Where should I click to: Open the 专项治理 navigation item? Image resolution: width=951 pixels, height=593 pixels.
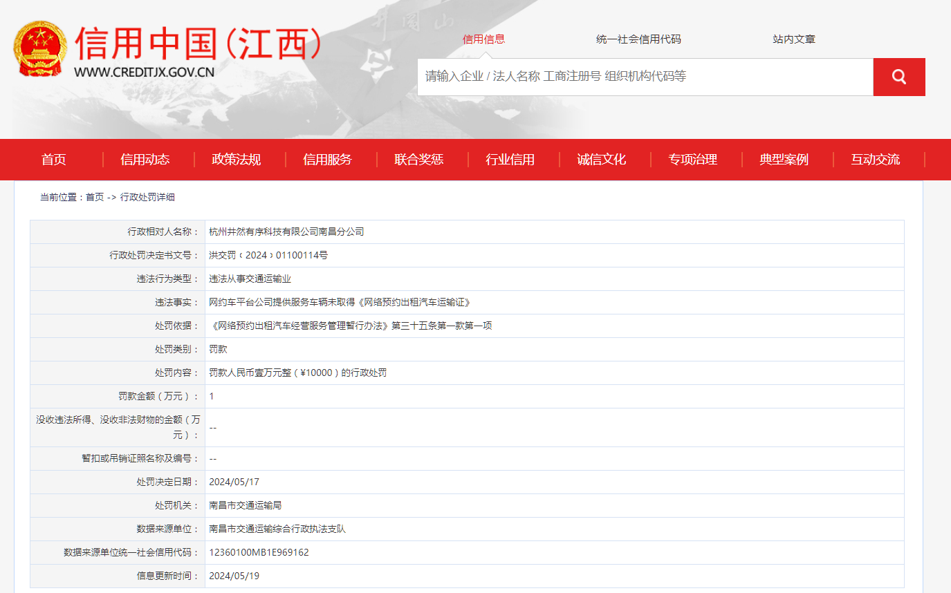(692, 160)
